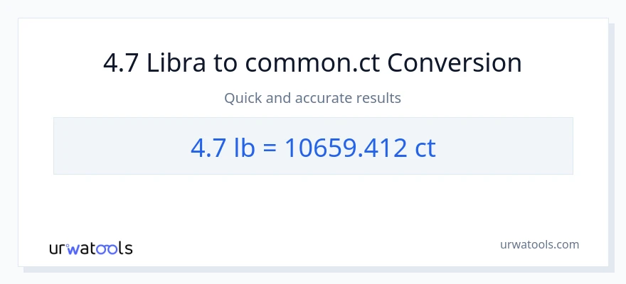The width and height of the screenshot is (626, 284).
Task: Click the 'Quick and accurate results' subtitle
Action: point(313,98)
